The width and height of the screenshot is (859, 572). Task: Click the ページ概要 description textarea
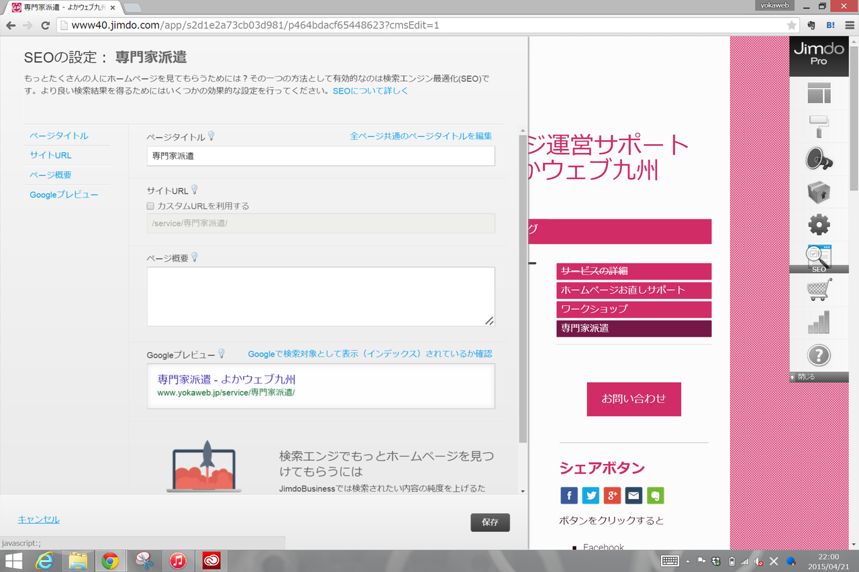click(321, 296)
